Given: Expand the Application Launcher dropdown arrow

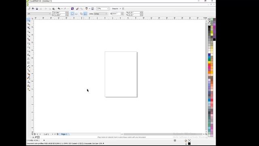Looking at the screenshot, I should tap(89, 9).
